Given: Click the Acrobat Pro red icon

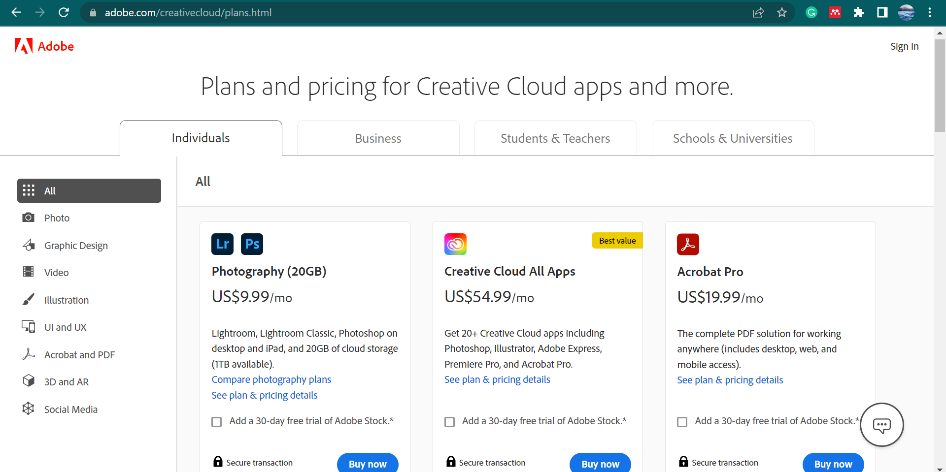Looking at the screenshot, I should tap(688, 244).
